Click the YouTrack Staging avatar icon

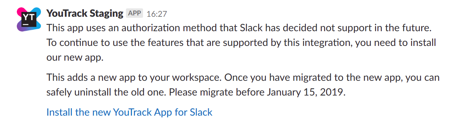pyautogui.click(x=29, y=20)
